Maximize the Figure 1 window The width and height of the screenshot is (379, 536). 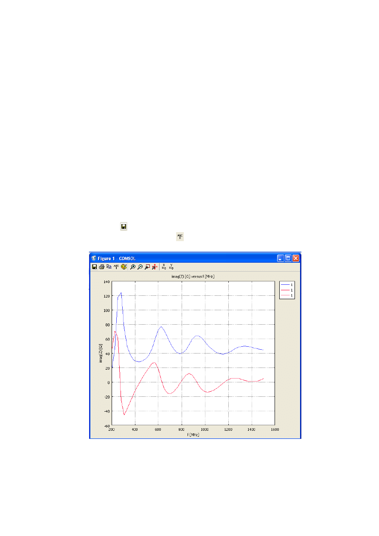click(x=288, y=258)
